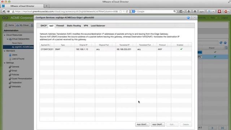Click translated IP 68.168.253.201 cell

point(126,49)
